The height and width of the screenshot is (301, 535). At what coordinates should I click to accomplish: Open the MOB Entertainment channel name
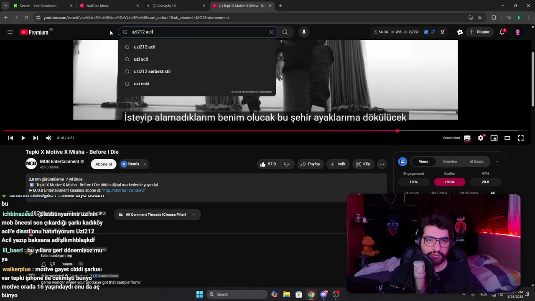click(x=59, y=162)
